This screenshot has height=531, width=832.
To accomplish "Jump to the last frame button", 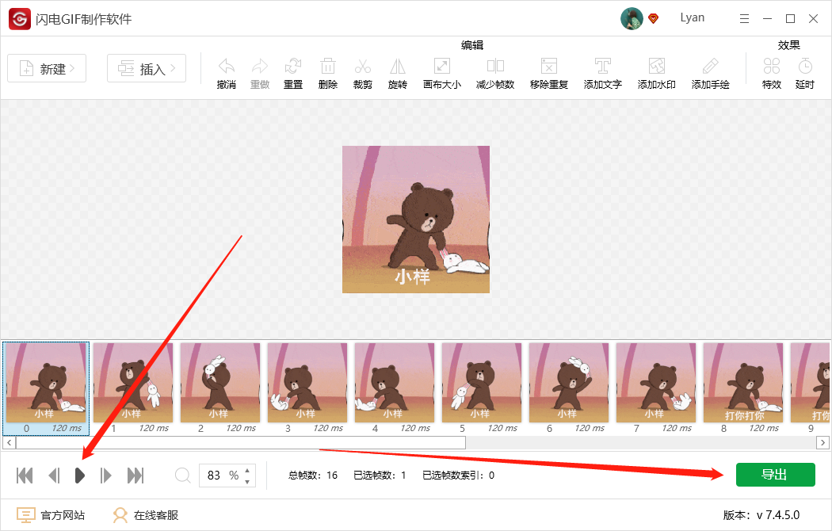I will click(x=135, y=476).
